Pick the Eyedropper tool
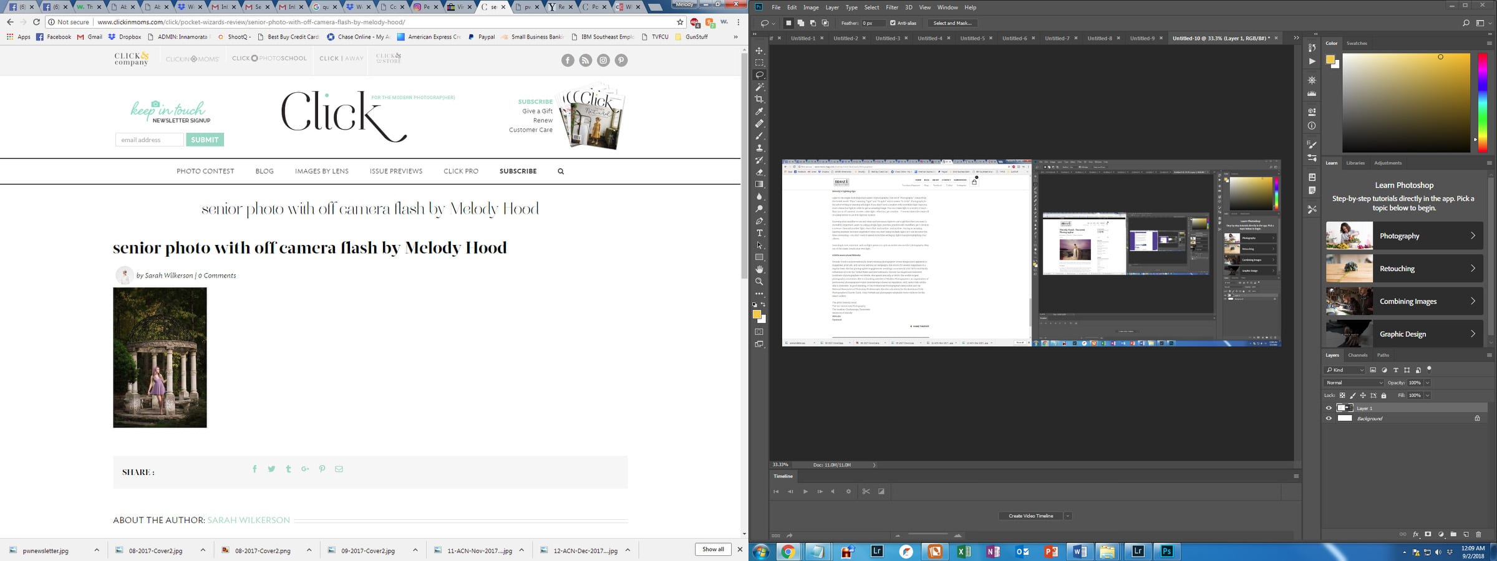1497x561 pixels. pos(759,112)
